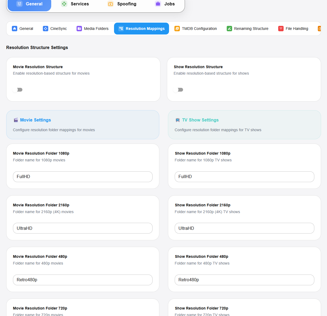Enable the Movie Resolution Structure toggle

pyautogui.click(x=18, y=90)
